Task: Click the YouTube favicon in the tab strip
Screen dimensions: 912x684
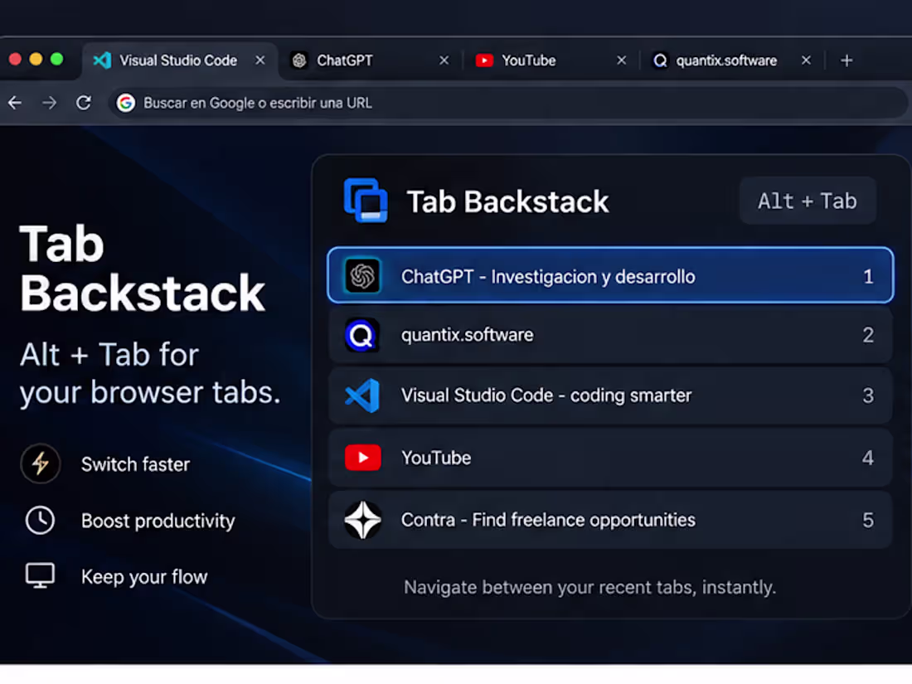Action: point(484,61)
